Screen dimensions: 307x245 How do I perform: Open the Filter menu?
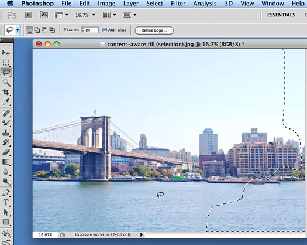178,4
